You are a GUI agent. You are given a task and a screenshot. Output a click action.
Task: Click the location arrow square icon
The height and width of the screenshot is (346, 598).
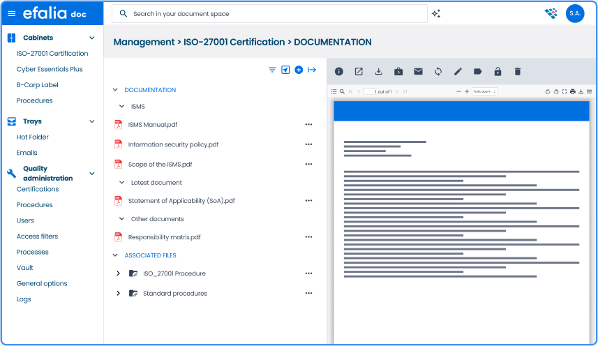pyautogui.click(x=285, y=70)
